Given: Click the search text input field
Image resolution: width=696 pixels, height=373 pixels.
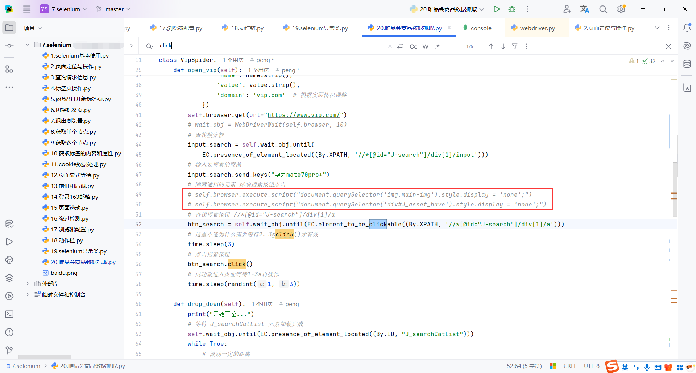Looking at the screenshot, I should pyautogui.click(x=272, y=46).
